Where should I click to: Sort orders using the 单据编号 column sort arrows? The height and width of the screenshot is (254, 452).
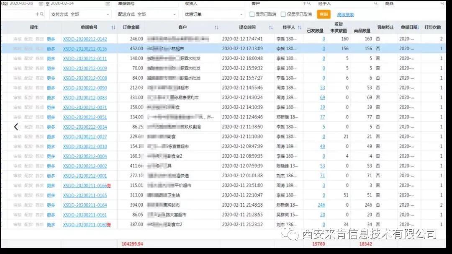113,28
